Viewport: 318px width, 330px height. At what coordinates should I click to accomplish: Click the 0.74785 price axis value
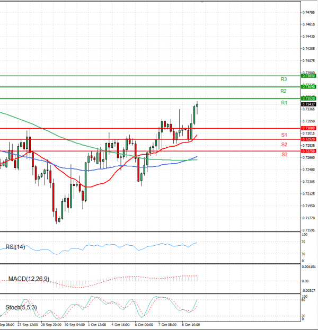pyautogui.click(x=308, y=12)
